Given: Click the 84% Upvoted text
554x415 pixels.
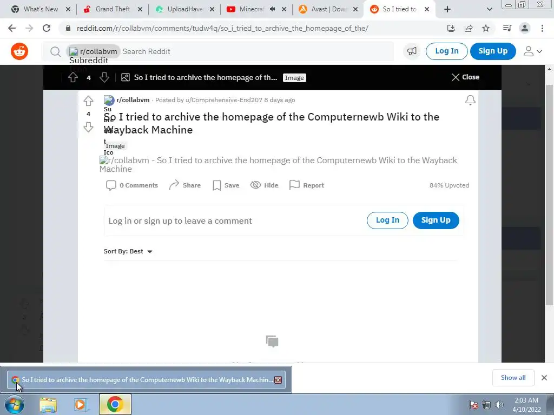Looking at the screenshot, I should (449, 185).
